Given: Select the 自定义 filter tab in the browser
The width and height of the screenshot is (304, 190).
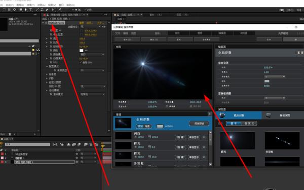Looking at the screenshot, I should pyautogui.click(x=249, y=123).
